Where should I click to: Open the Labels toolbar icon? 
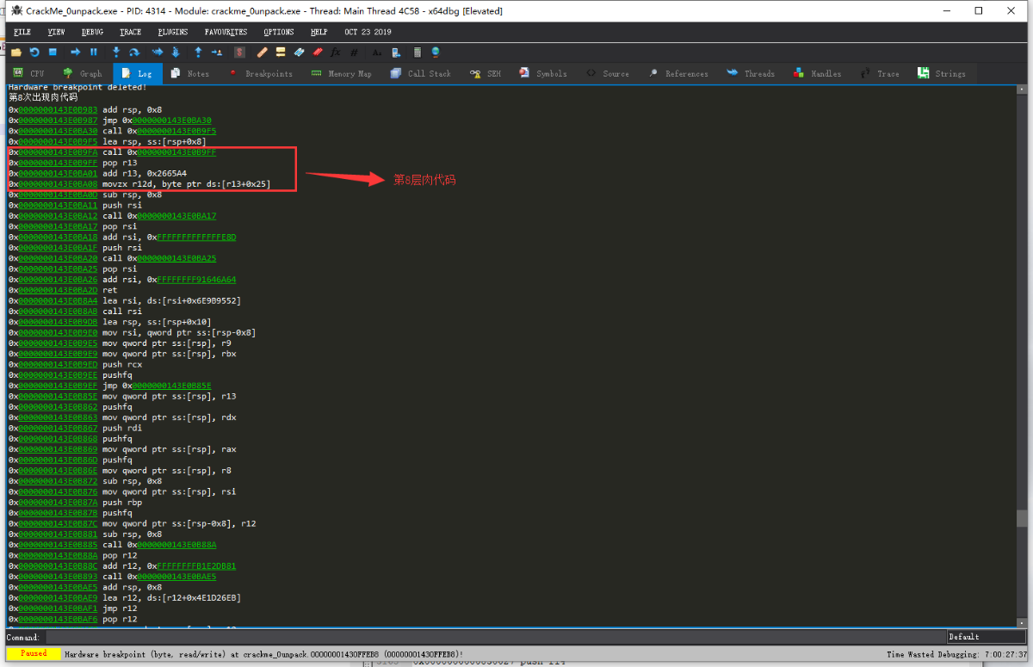coord(299,52)
